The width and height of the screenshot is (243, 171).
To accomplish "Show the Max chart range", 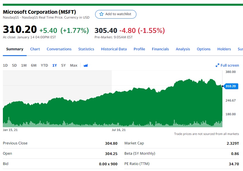I will 74,65.
